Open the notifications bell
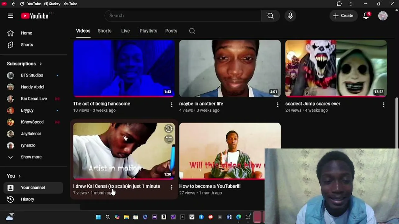 coord(366,16)
